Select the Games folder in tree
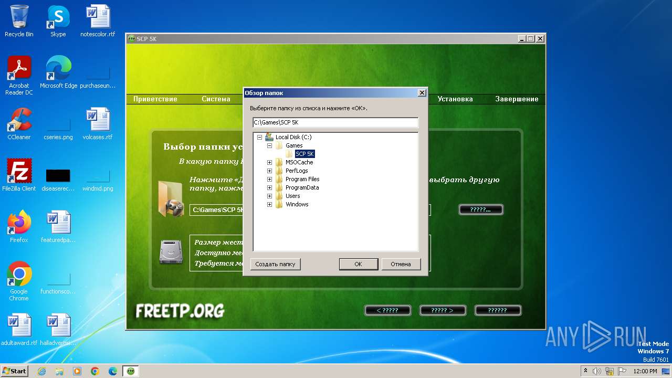The height and width of the screenshot is (378, 672). pyautogui.click(x=294, y=145)
